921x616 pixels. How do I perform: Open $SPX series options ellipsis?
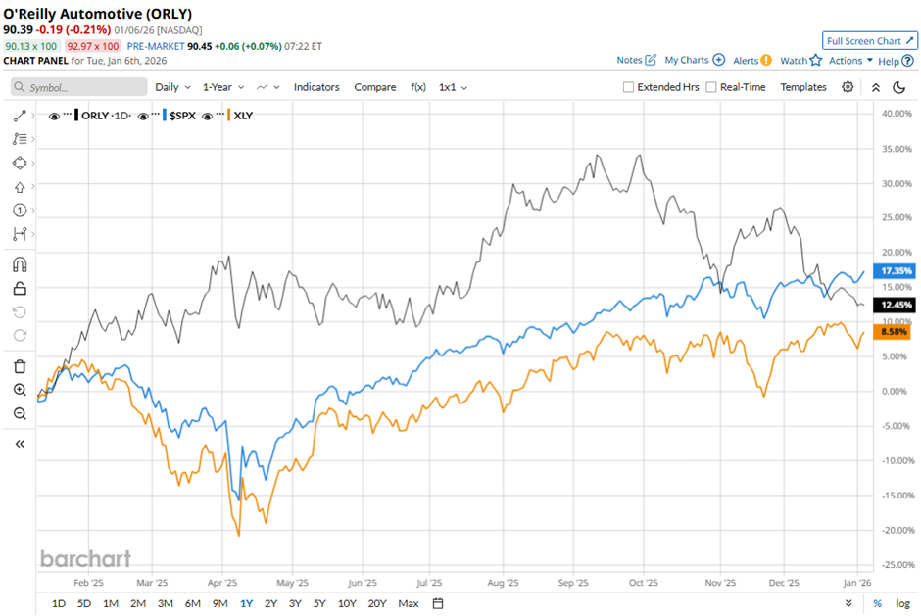pos(156,113)
